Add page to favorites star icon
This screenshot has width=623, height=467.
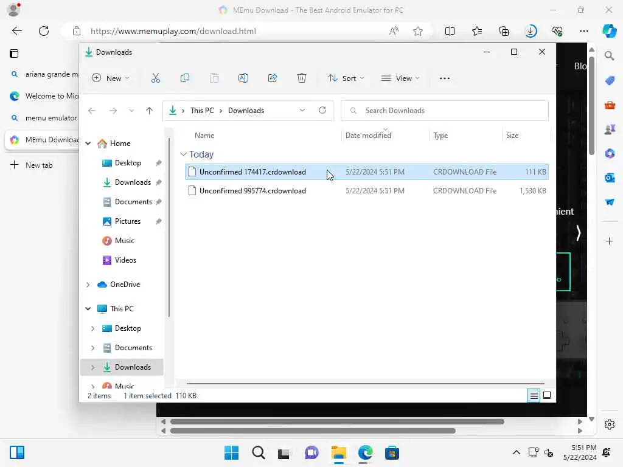(417, 31)
